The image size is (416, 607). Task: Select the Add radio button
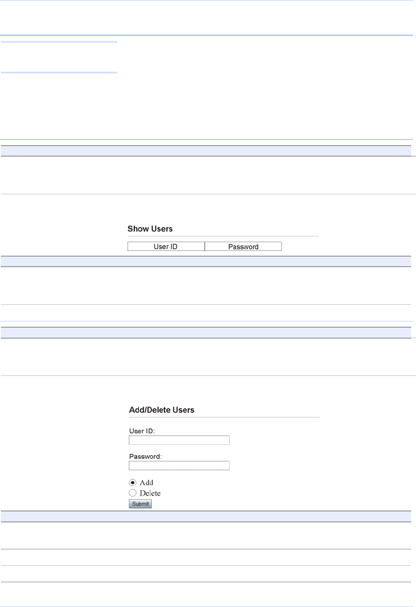pos(133,482)
